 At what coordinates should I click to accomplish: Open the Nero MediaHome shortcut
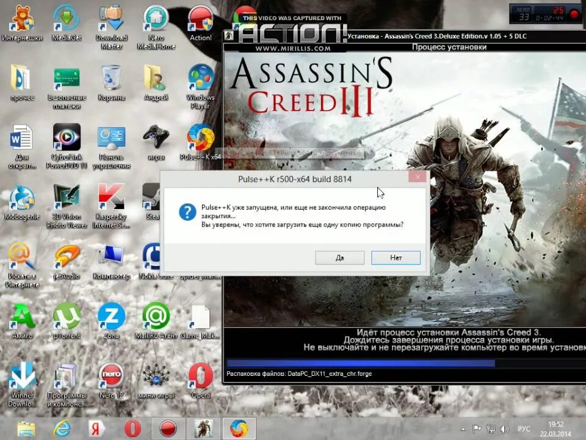pyautogui.click(x=156, y=27)
